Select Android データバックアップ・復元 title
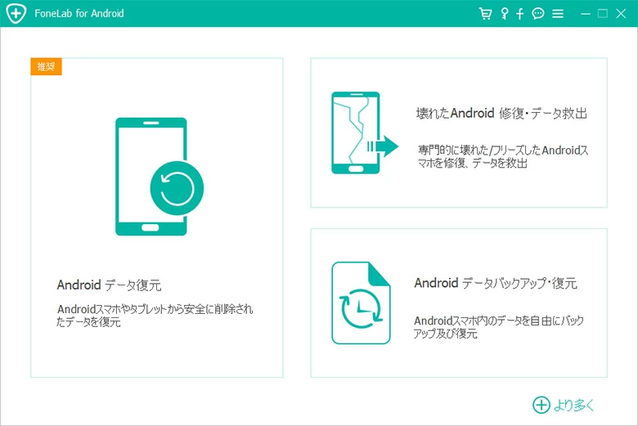638x426 pixels. [x=496, y=284]
